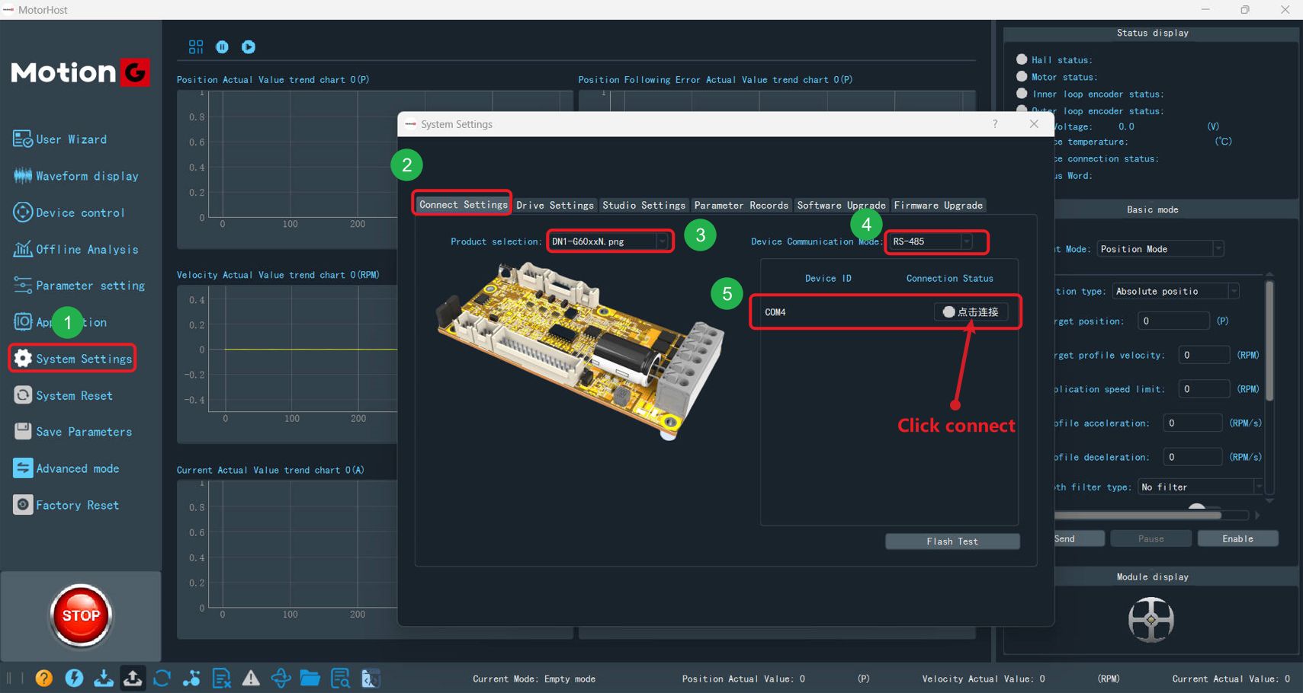Close the System Settings dialog

click(x=1034, y=124)
